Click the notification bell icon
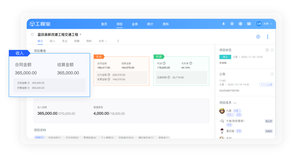 (x=224, y=24)
